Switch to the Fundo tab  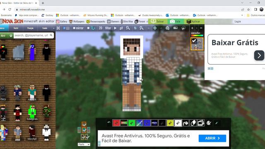tap(45, 28)
